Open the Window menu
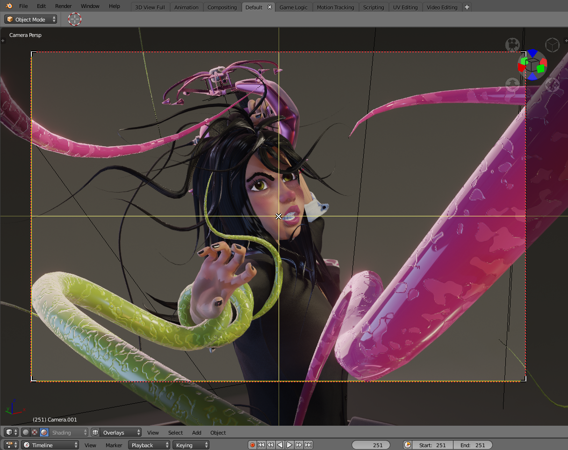Image resolution: width=568 pixels, height=450 pixels. (90, 7)
